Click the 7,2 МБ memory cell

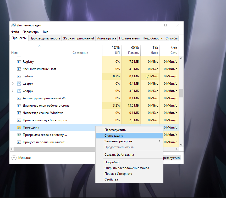pos(131,62)
